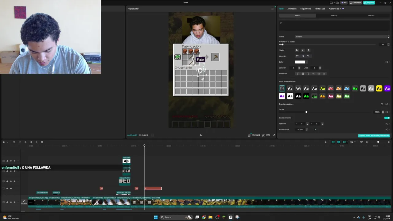Click the delete-right trim icon
Viewport: 393px width, 221px height.
(x=37, y=142)
